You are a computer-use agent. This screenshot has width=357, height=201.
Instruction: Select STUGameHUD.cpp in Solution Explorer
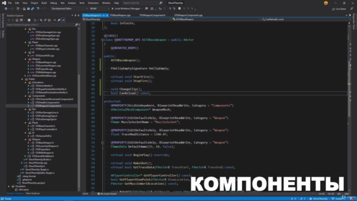click(x=45, y=56)
